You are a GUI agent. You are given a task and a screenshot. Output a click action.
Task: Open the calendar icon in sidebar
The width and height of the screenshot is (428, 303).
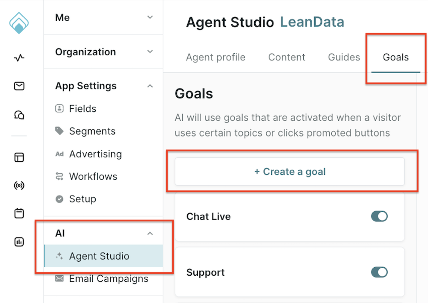tap(19, 213)
